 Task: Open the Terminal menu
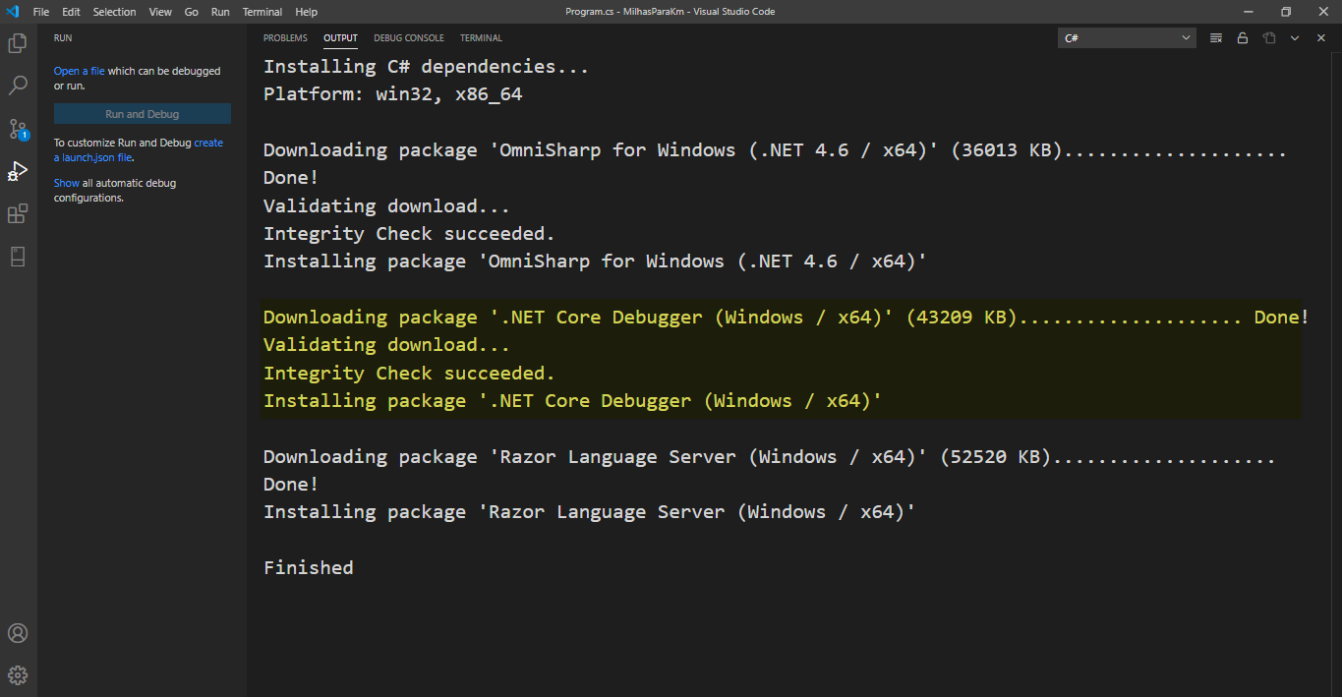263,12
